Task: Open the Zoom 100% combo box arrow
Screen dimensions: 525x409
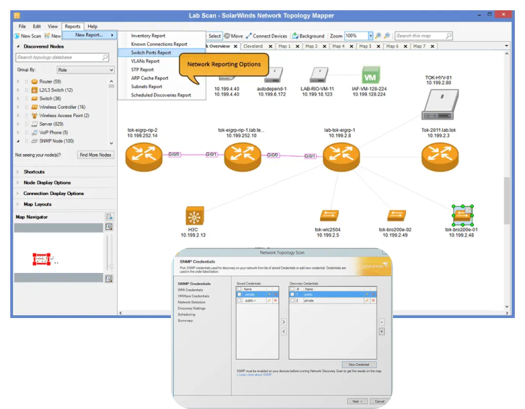Action: click(371, 36)
